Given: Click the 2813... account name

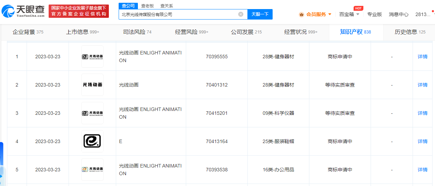Looking at the screenshot, I should pyautogui.click(x=423, y=14).
